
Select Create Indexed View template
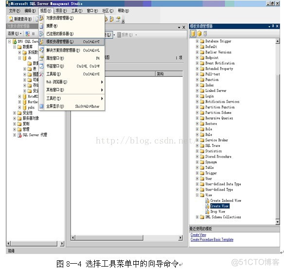coord(226,200)
